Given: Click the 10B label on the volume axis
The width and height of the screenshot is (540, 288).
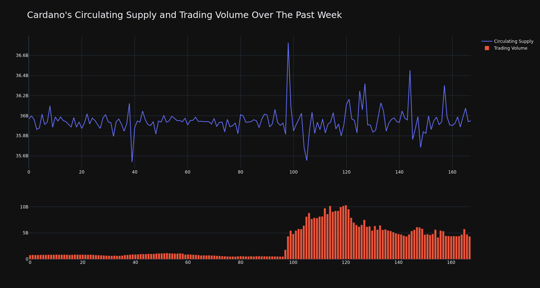Looking at the screenshot, I should click(x=24, y=207).
